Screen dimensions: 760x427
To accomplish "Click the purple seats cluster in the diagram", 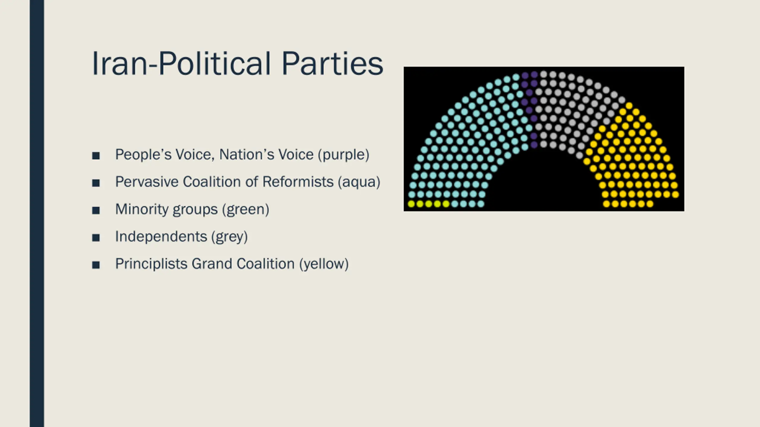I will [x=530, y=110].
